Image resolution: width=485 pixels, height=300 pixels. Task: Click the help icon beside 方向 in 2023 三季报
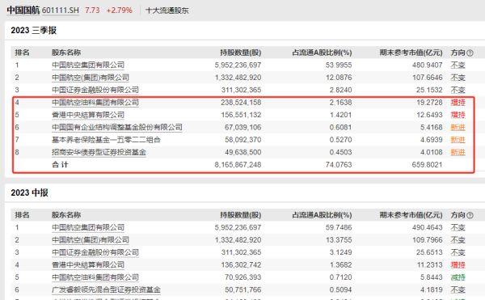pos(470,53)
